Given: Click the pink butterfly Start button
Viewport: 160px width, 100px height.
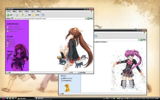Looking at the screenshot, I should coord(3,98).
